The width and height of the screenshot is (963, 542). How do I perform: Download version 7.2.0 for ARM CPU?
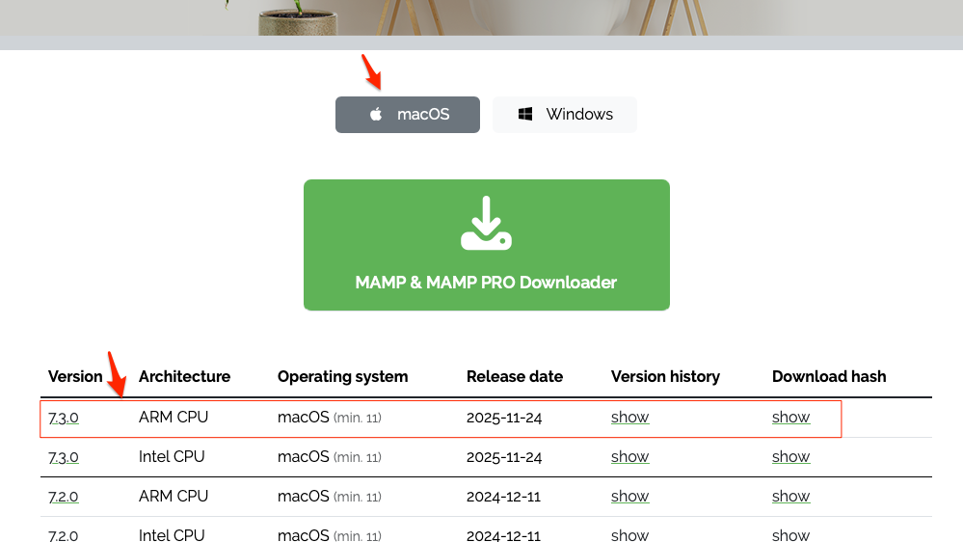(x=64, y=497)
